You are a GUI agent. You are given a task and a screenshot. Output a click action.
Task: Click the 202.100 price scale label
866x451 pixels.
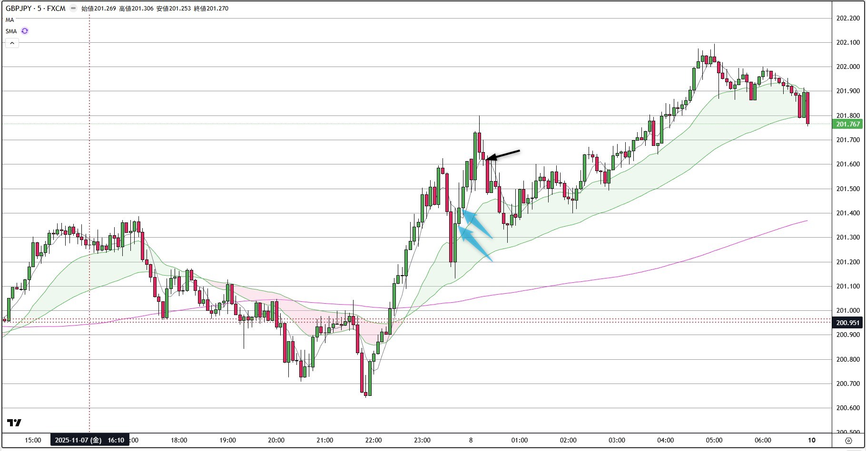(x=848, y=42)
